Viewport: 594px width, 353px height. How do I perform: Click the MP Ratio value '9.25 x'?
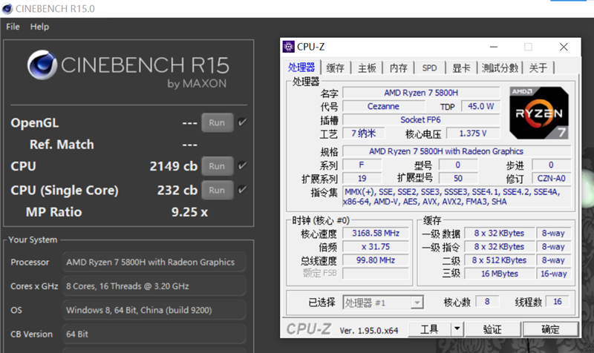189,212
